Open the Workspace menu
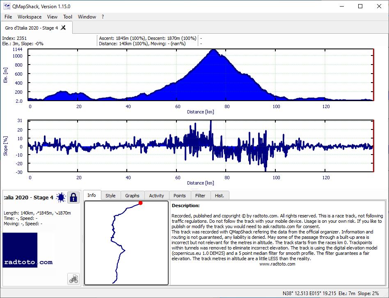Viewport: 389px width, 298px height. [x=30, y=17]
